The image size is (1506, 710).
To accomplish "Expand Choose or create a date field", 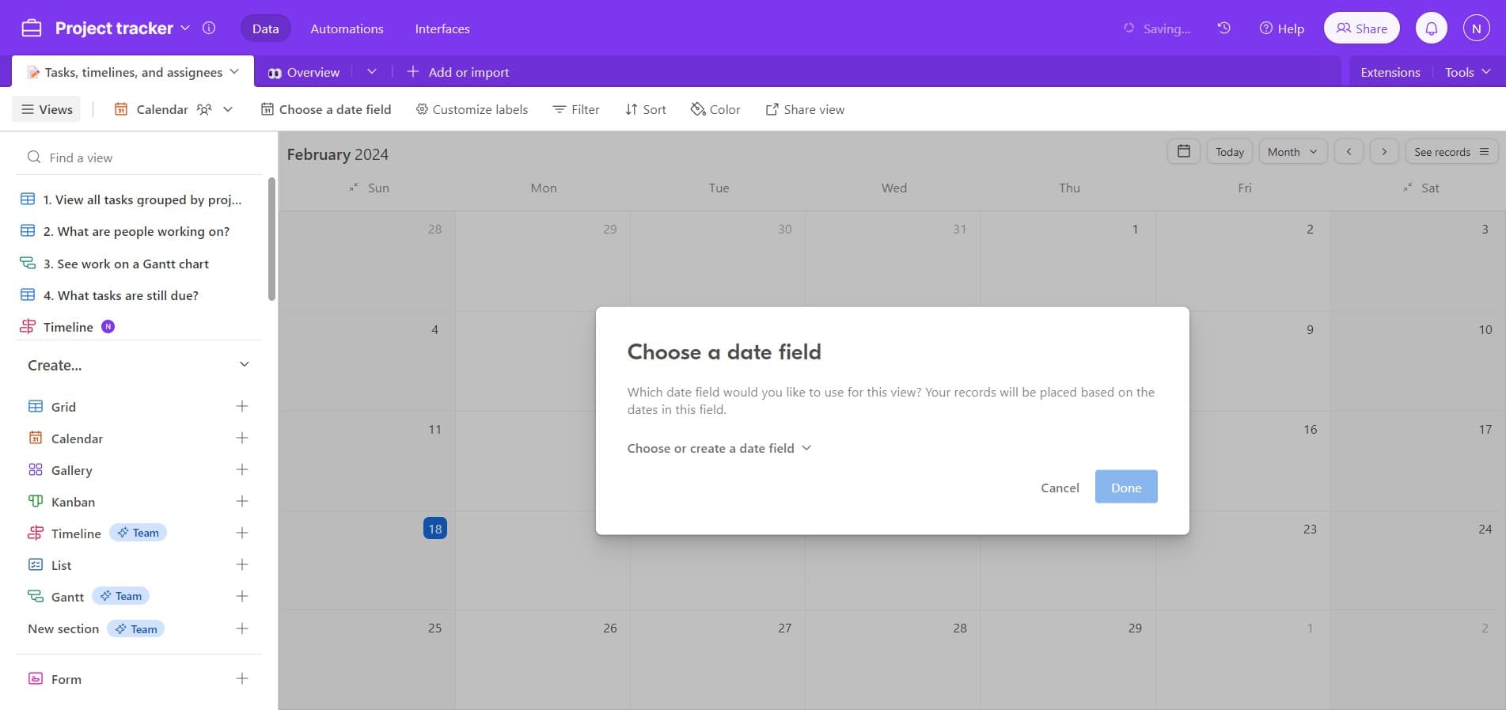I will [x=719, y=448].
